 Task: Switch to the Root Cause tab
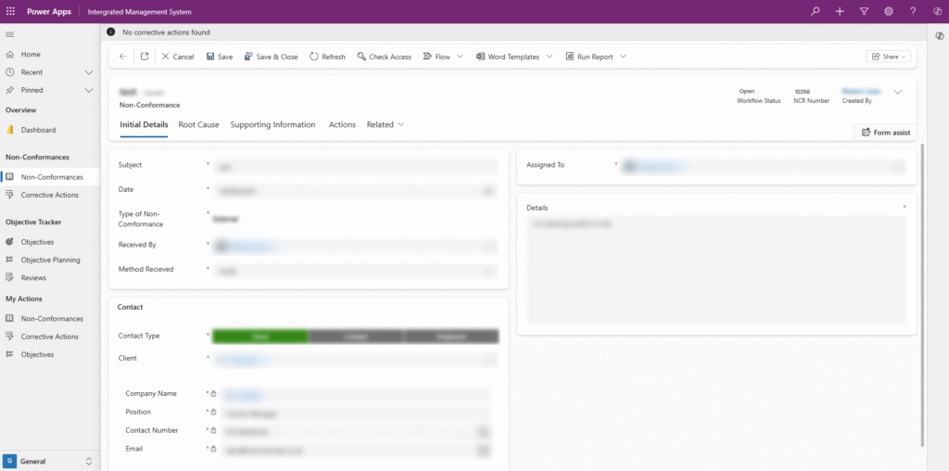[198, 124]
